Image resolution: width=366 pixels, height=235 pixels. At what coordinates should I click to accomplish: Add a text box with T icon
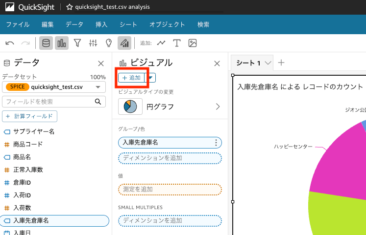177,43
